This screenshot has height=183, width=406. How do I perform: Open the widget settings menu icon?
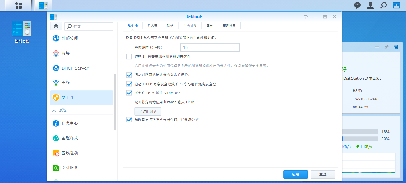tap(396, 47)
